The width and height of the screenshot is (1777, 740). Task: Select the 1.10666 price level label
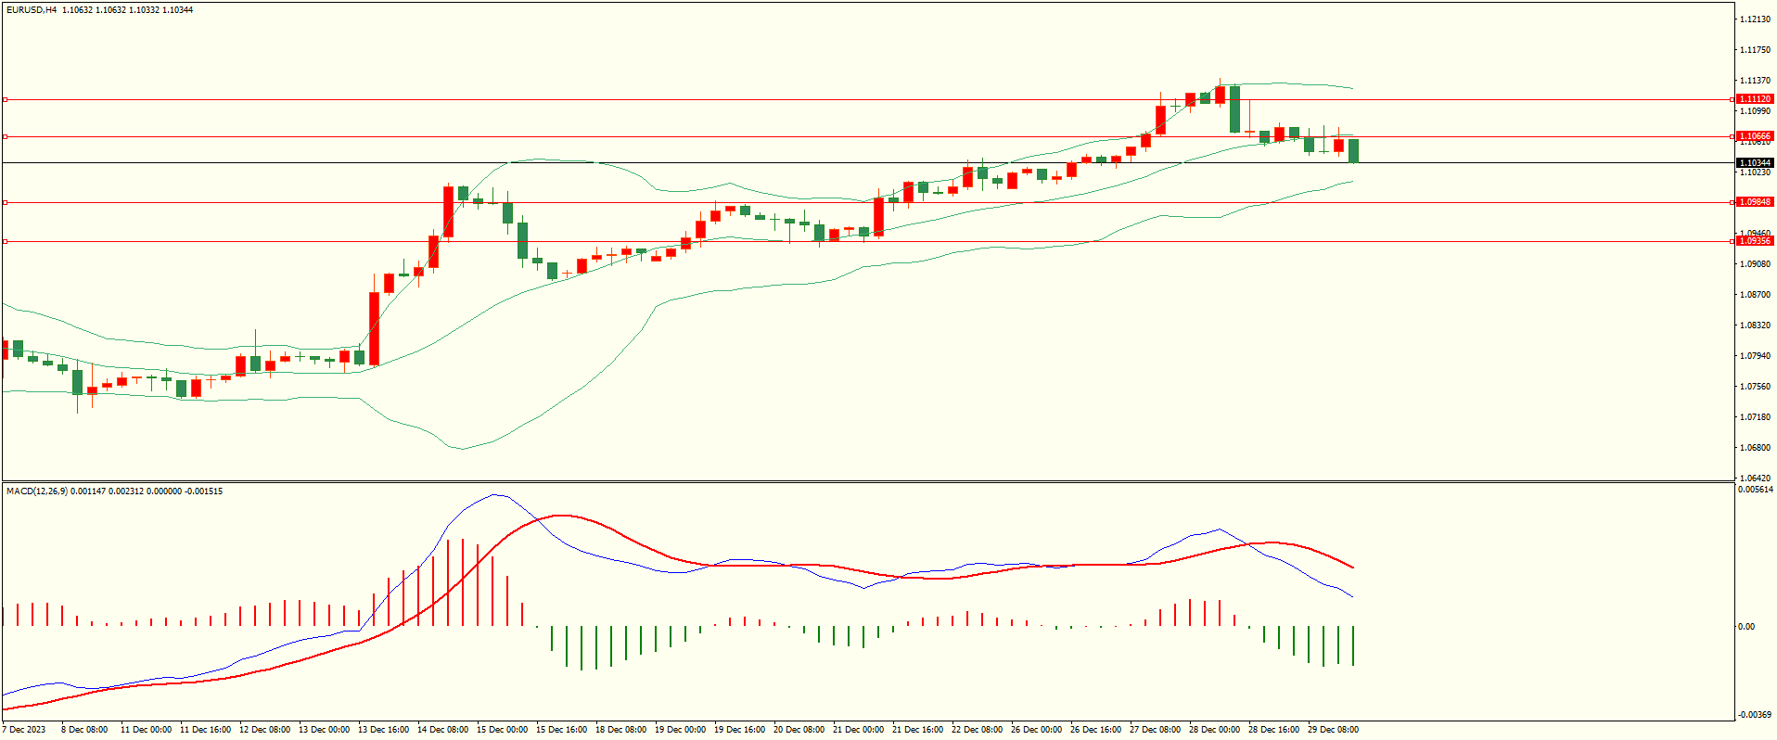pyautogui.click(x=1754, y=136)
